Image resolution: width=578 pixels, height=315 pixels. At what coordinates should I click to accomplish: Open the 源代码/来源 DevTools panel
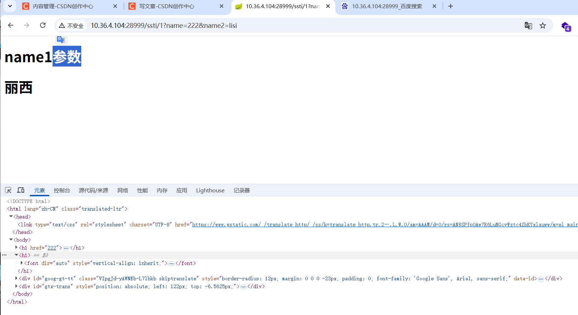pos(93,191)
